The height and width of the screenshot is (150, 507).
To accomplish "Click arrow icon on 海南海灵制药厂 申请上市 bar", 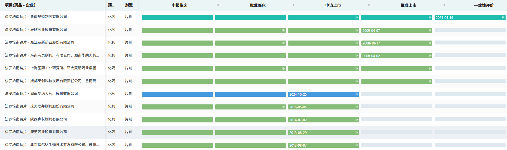I will (357, 56).
